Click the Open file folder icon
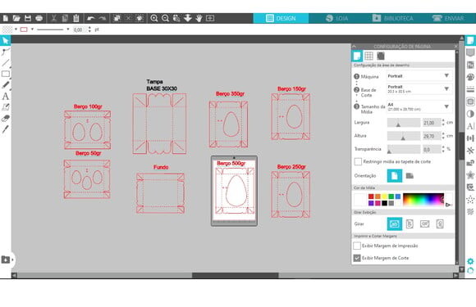Image resolution: width=476 pixels, height=307 pixels. (x=16, y=18)
